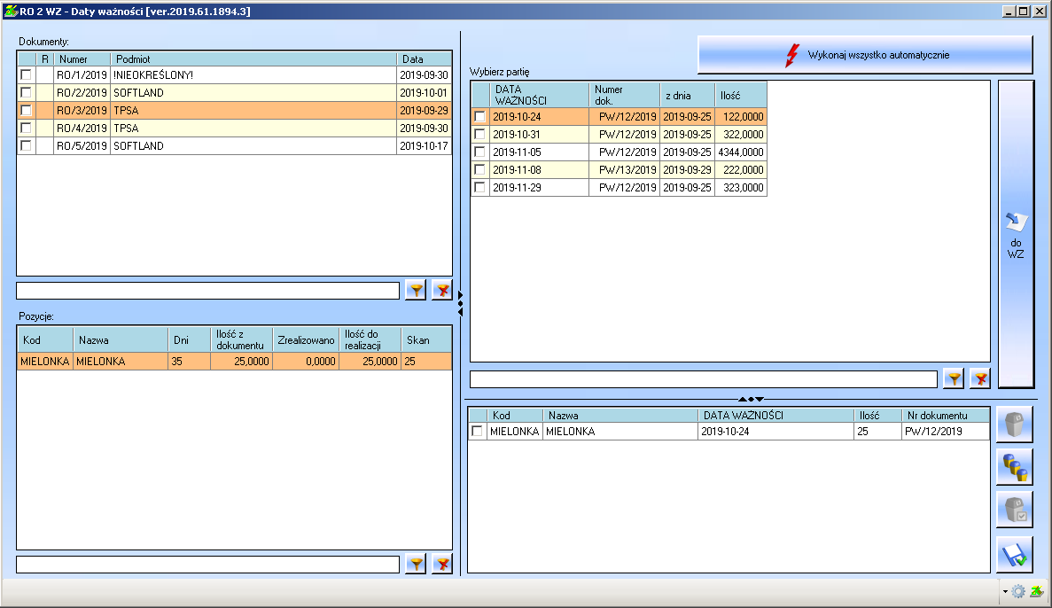Tick the checkbox for document RO/3/2019
This screenshot has width=1052, height=608.
coord(27,110)
